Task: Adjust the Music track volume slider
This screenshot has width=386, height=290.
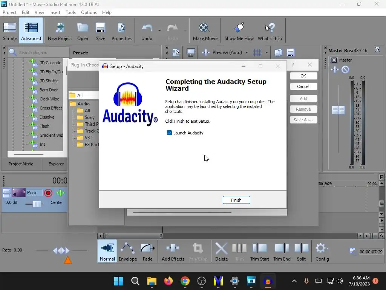Action: coord(37,204)
